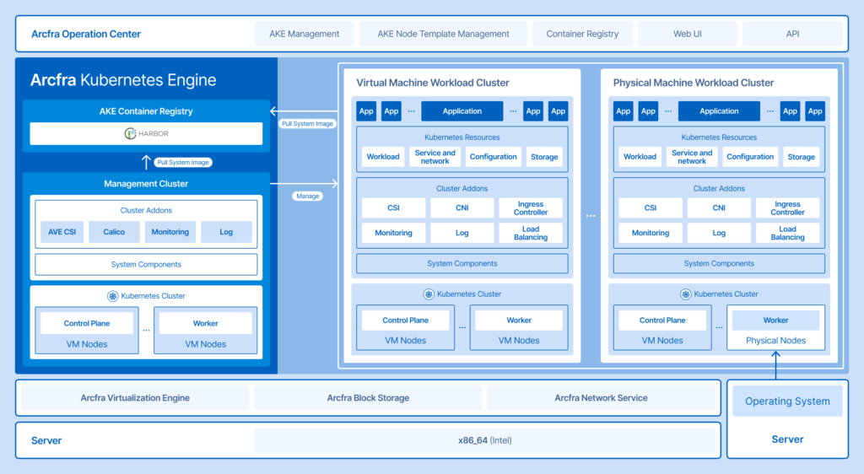Click the API box in Operation Center
This screenshot has width=864, height=474.
[x=792, y=35]
